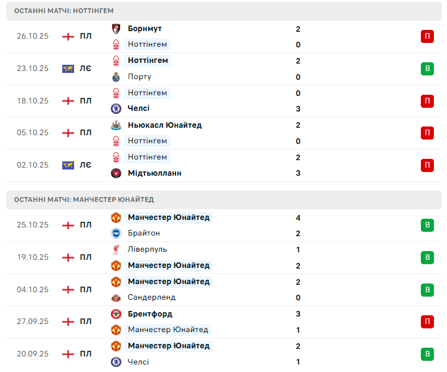The height and width of the screenshot is (372, 447).
Task: Click the Liverpool club crest icon
Action: pyautogui.click(x=116, y=249)
